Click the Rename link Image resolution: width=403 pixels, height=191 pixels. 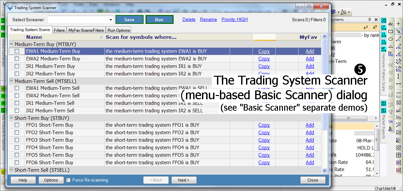coord(209,20)
